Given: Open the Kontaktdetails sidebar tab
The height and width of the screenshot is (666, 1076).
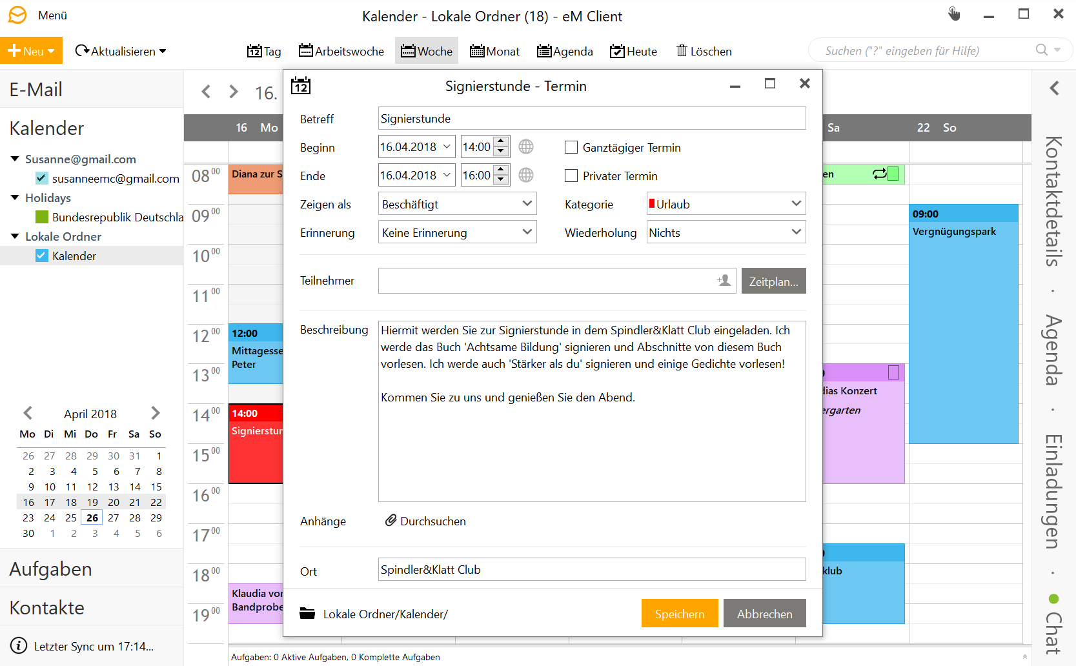Looking at the screenshot, I should click(1053, 201).
